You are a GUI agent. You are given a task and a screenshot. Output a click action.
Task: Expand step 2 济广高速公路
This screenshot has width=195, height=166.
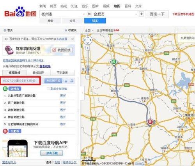coord(63,103)
